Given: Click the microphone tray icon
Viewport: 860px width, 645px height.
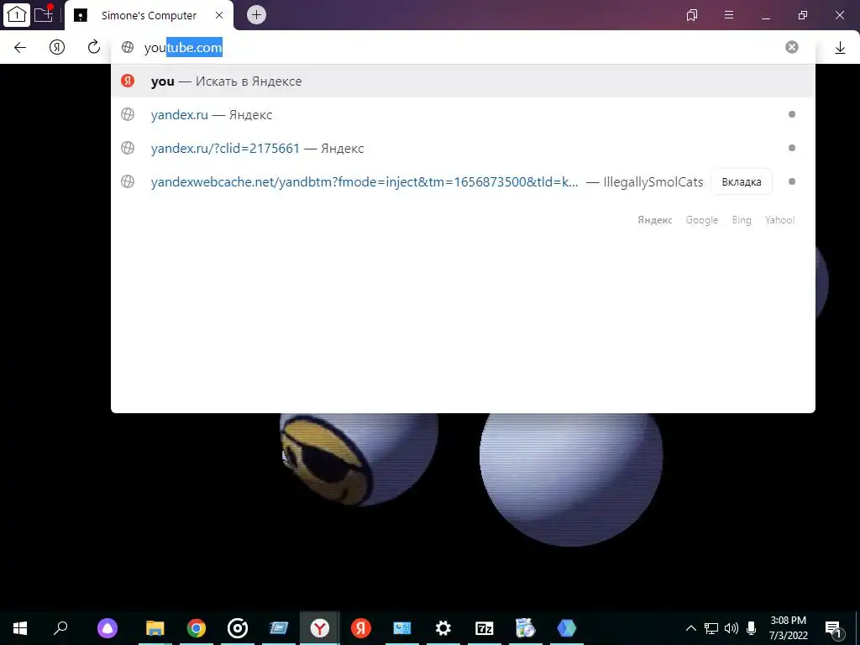Looking at the screenshot, I should 752,628.
